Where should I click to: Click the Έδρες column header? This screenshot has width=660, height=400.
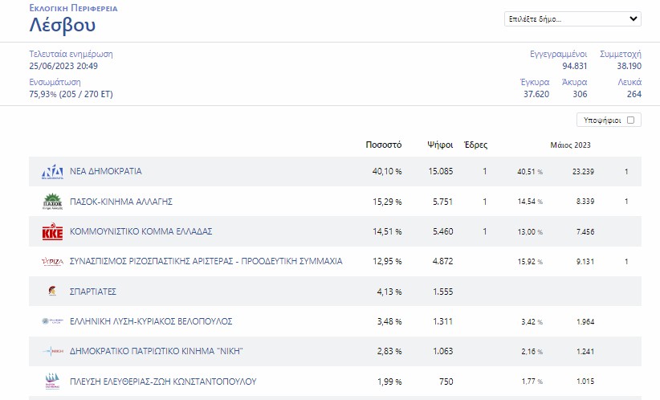tap(476, 145)
